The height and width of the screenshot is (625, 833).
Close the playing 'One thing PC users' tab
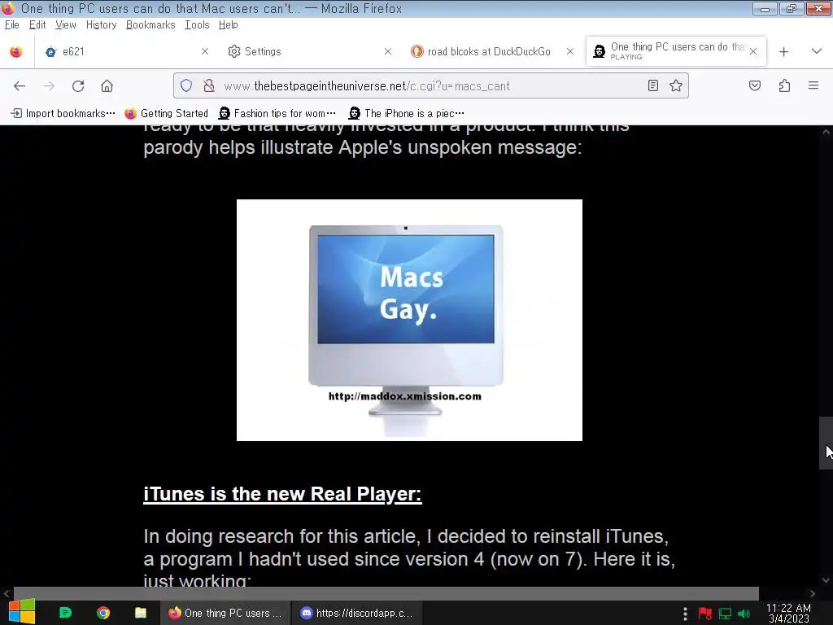pyautogui.click(x=753, y=51)
